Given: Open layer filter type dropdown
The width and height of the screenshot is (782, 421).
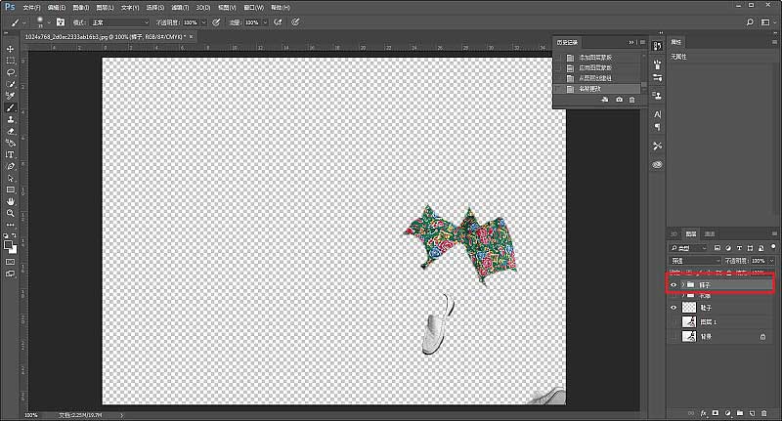Looking at the screenshot, I should point(688,247).
